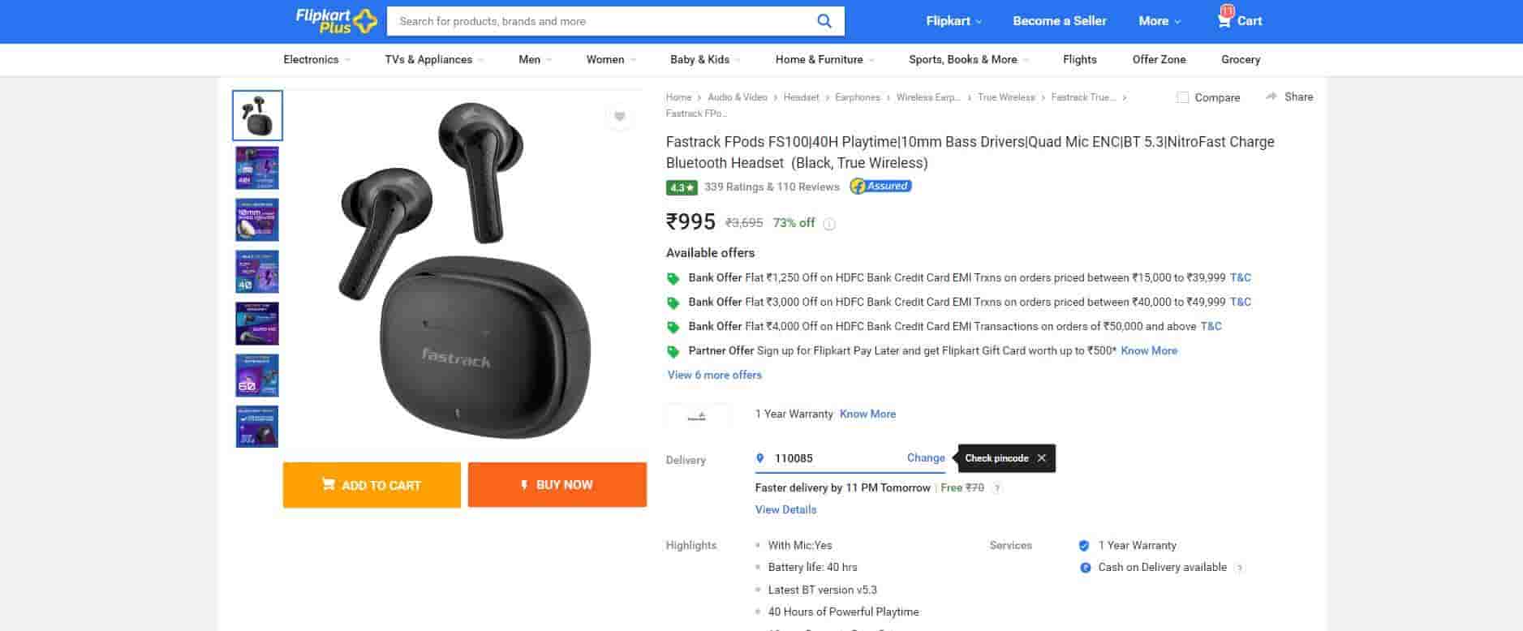Click the price info icon beside 73% off
The height and width of the screenshot is (631, 1523).
coord(829,224)
